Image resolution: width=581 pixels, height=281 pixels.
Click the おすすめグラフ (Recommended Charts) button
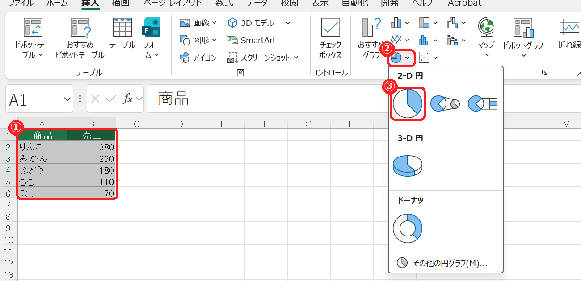tap(370, 39)
